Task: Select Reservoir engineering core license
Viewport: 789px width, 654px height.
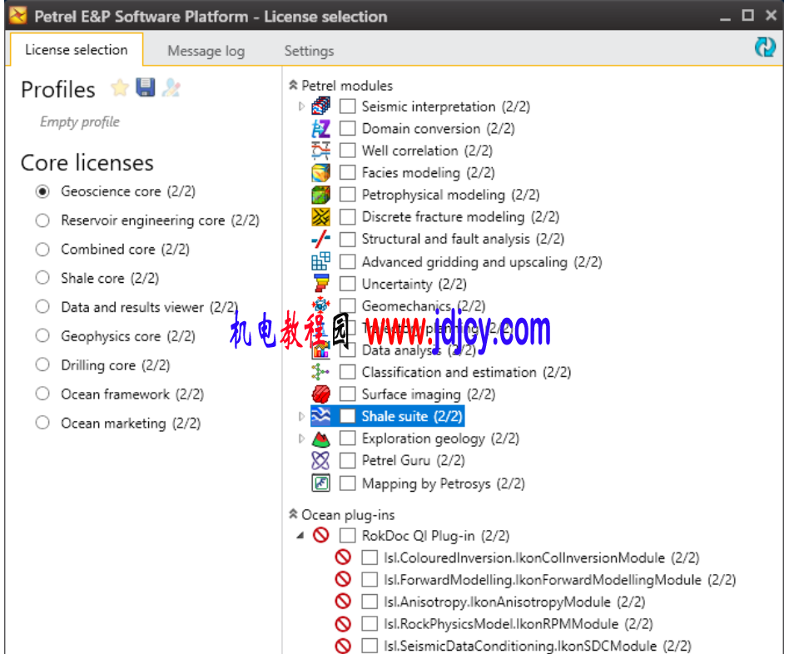Action: coord(42,220)
